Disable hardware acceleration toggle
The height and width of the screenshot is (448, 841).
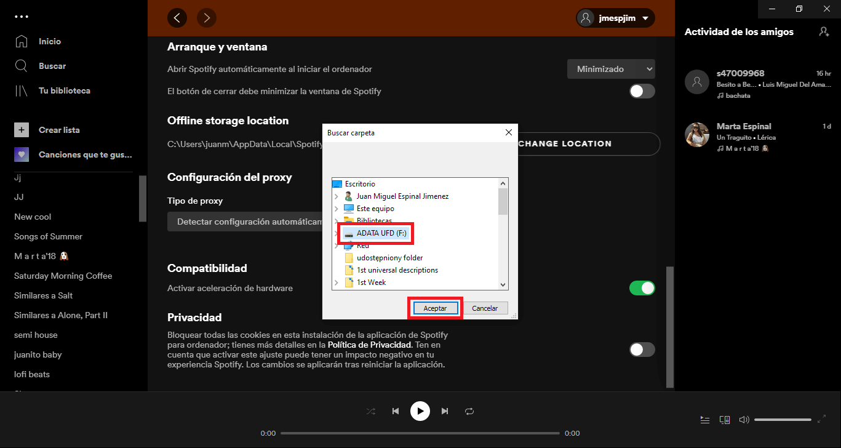[642, 288]
